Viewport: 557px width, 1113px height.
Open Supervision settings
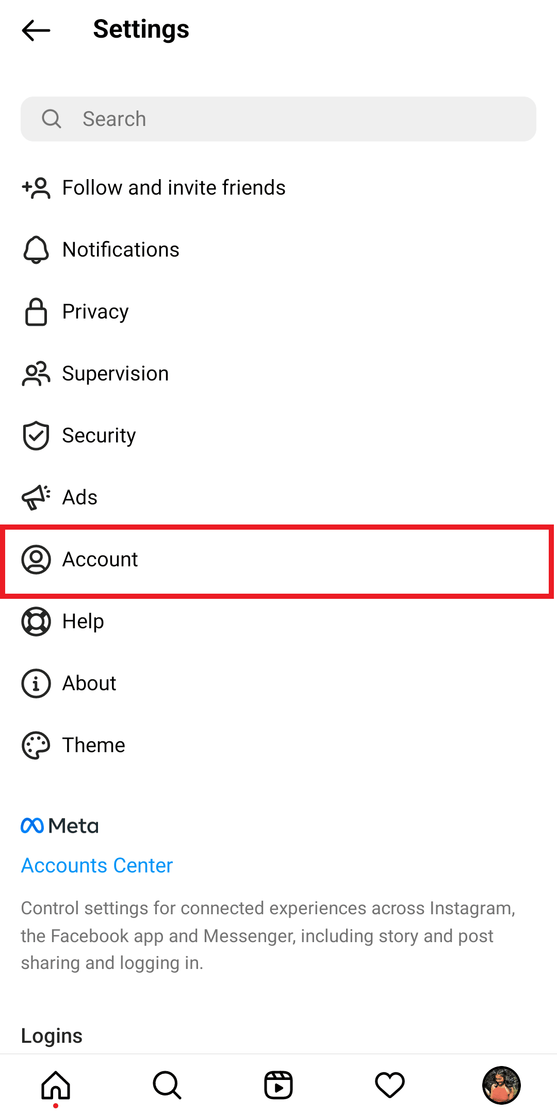point(116,374)
